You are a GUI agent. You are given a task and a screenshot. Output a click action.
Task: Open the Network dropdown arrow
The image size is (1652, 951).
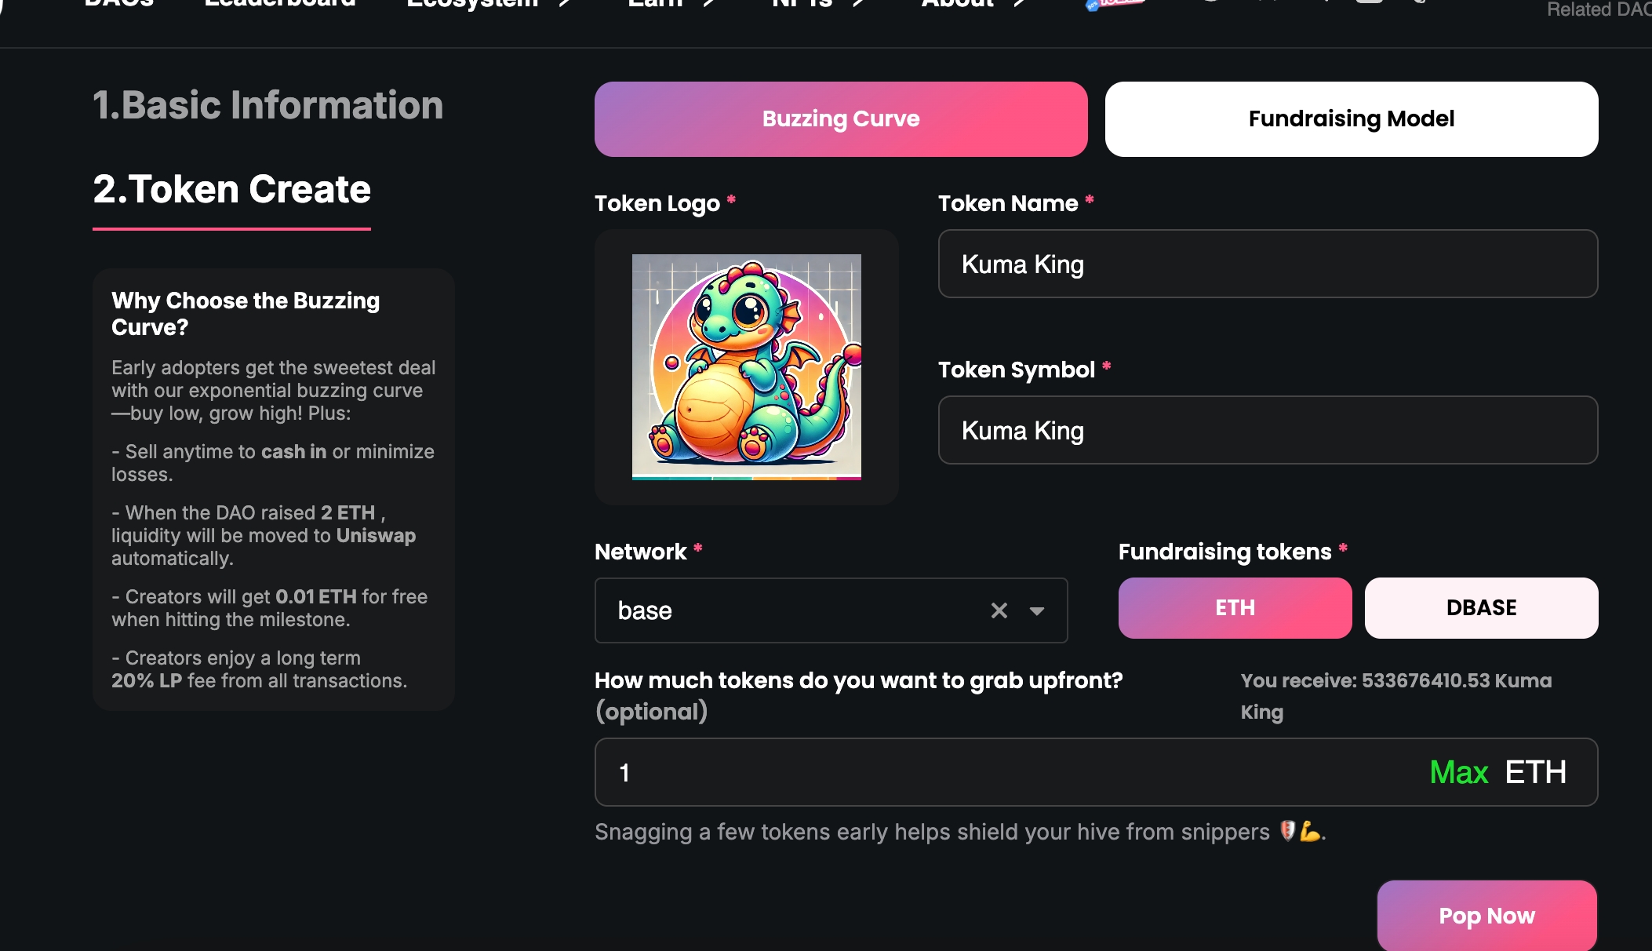coord(1037,610)
